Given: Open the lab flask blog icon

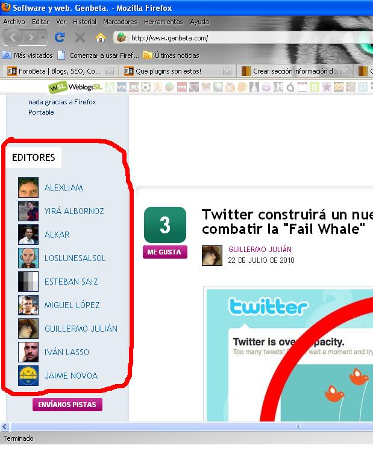Looking at the screenshot, I should point(254,87).
